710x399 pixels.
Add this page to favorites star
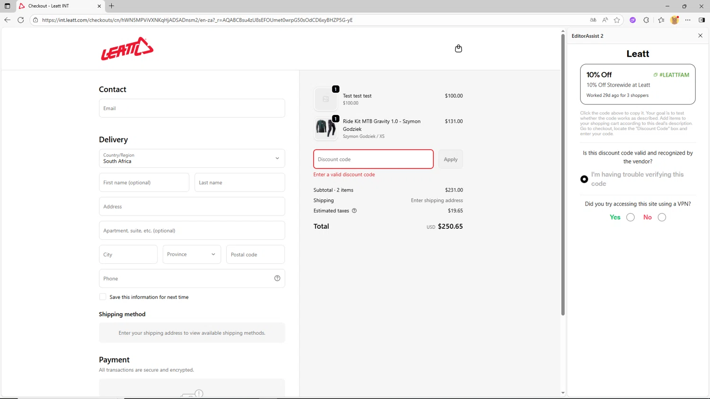tap(617, 20)
